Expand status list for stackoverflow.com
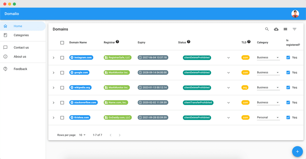 click(229, 103)
